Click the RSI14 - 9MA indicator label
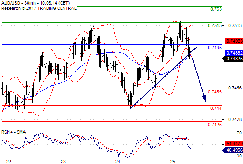The image size is (243, 164). click(14, 132)
